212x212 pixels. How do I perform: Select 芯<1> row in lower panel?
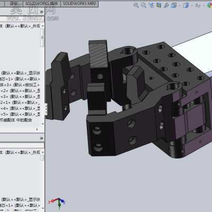(20, 206)
